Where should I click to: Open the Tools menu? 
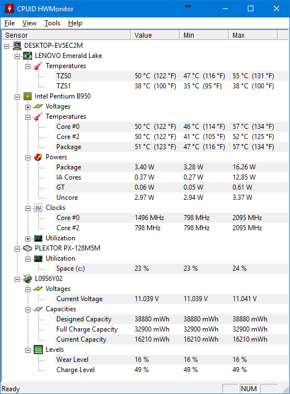pos(52,23)
